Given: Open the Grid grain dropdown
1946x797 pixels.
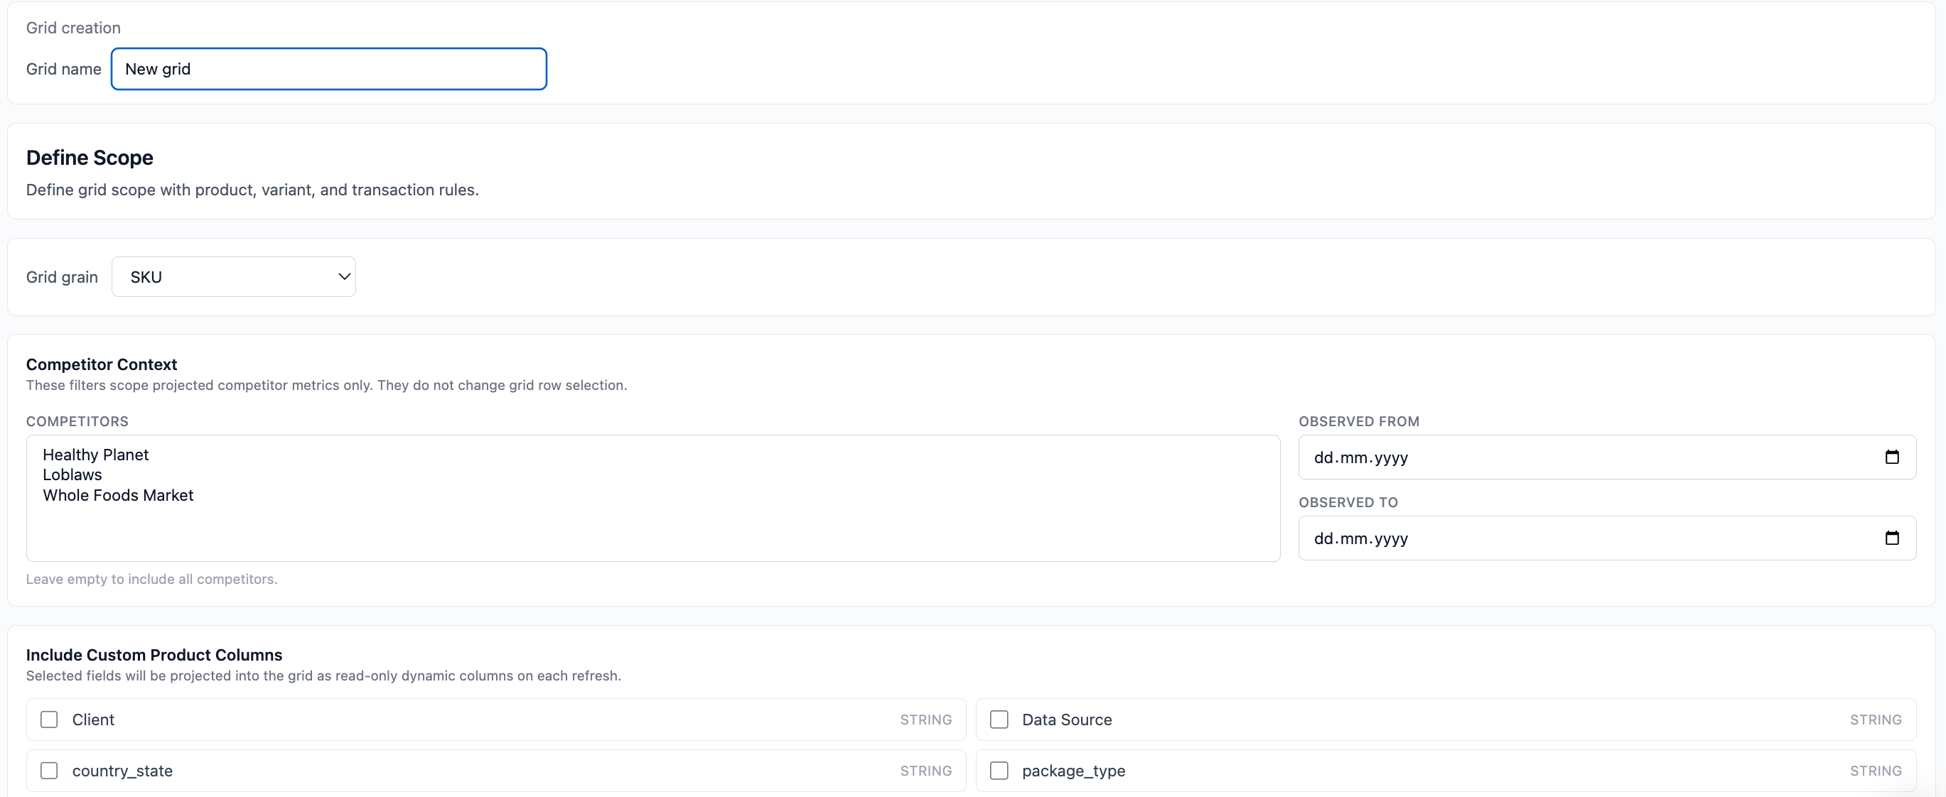Looking at the screenshot, I should click(233, 277).
